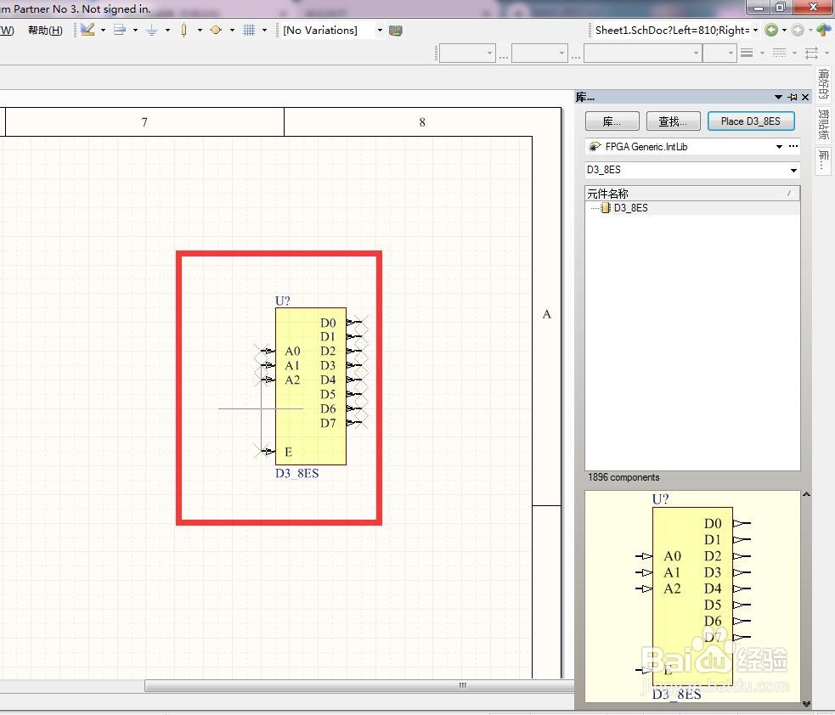Viewport: 835px width, 715px height.
Task: Click the alignment tools icon
Action: click(x=120, y=30)
